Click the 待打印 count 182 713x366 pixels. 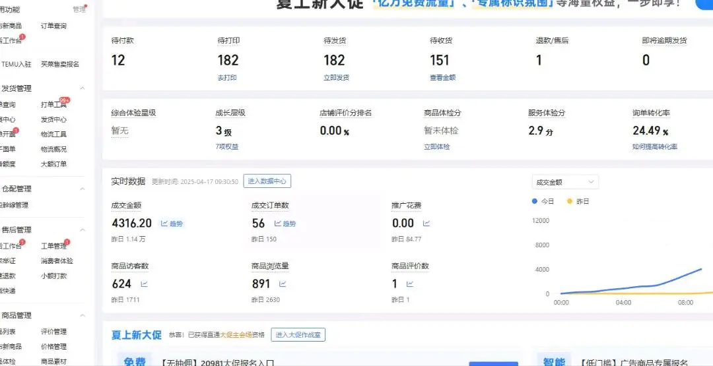[228, 60]
